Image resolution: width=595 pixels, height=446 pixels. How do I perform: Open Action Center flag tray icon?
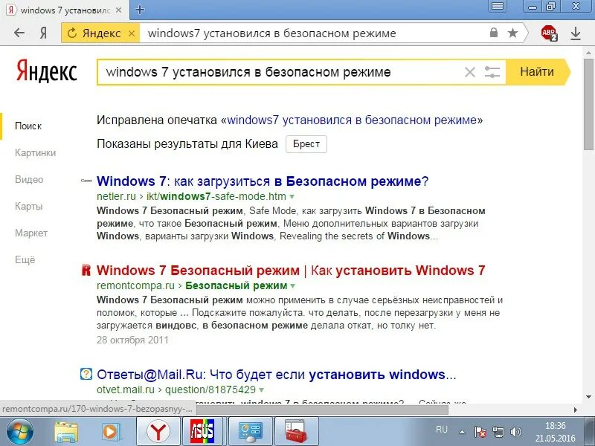pos(480,432)
